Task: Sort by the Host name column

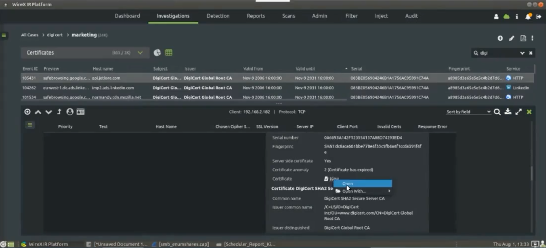Action: point(103,68)
